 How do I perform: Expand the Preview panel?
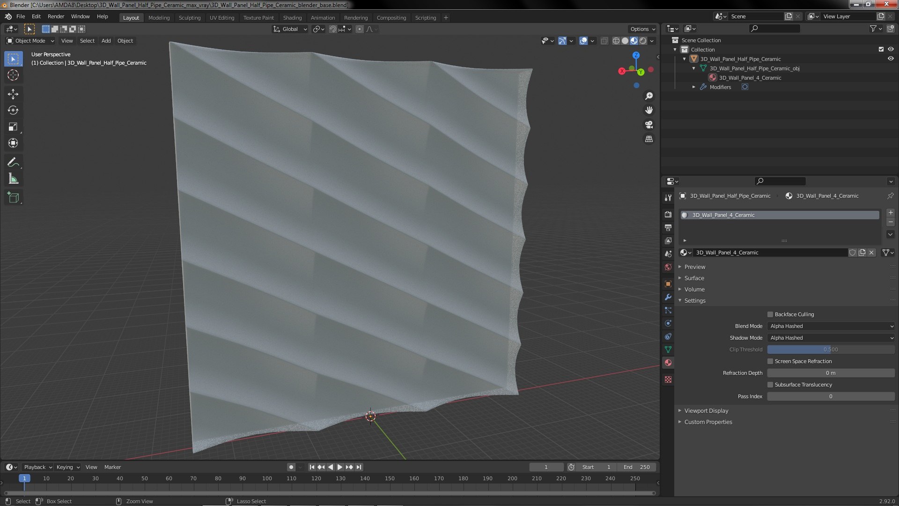[x=695, y=267]
